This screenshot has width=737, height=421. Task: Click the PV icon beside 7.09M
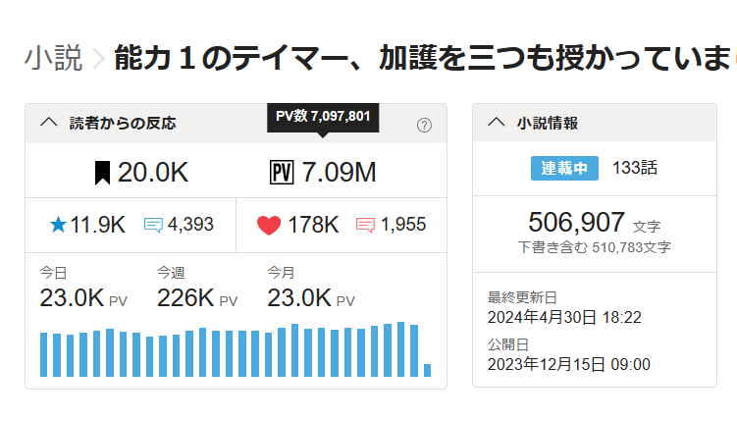tap(282, 173)
